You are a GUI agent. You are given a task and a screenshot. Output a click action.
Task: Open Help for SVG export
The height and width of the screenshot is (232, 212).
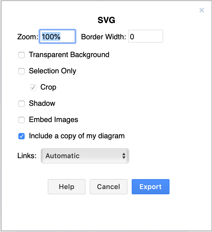tap(66, 187)
